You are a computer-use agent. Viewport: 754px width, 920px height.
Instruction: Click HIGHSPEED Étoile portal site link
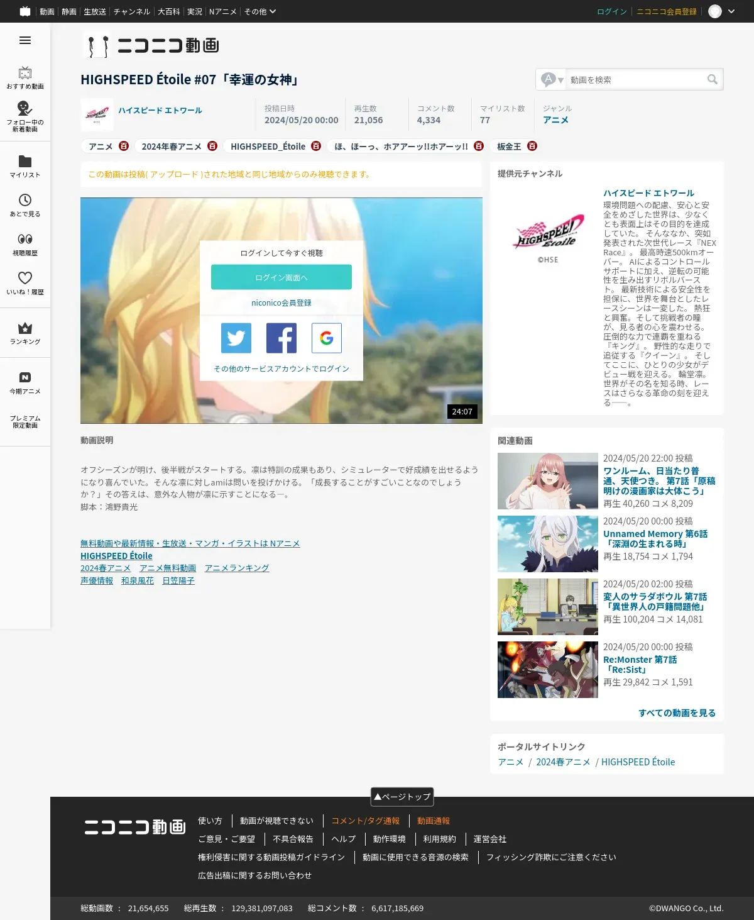pyautogui.click(x=638, y=762)
